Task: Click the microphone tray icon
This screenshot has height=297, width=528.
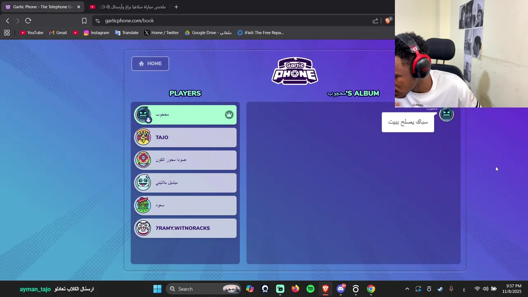Action: tap(451, 289)
